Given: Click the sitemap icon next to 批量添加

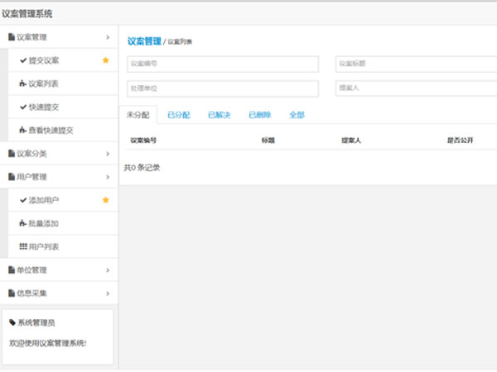Looking at the screenshot, I should [22, 223].
